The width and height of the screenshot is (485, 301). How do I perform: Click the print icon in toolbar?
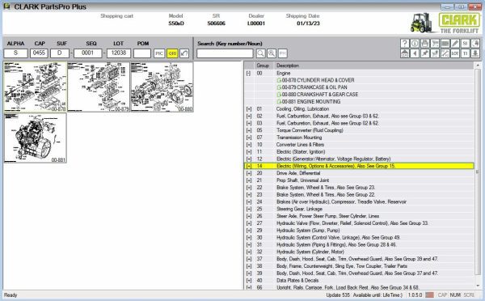425,44
